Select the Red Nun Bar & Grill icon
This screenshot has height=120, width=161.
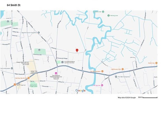29,78
